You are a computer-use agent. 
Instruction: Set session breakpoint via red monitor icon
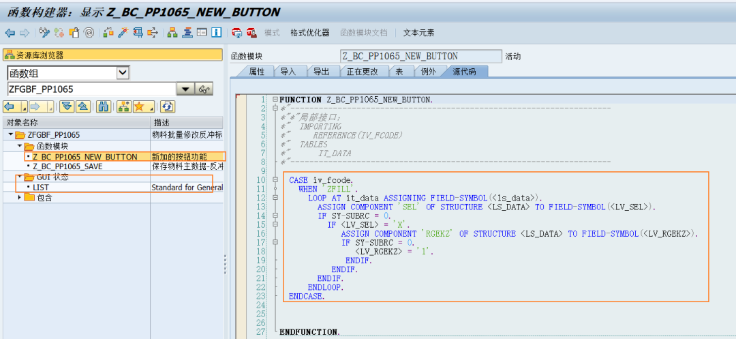pyautogui.click(x=237, y=32)
